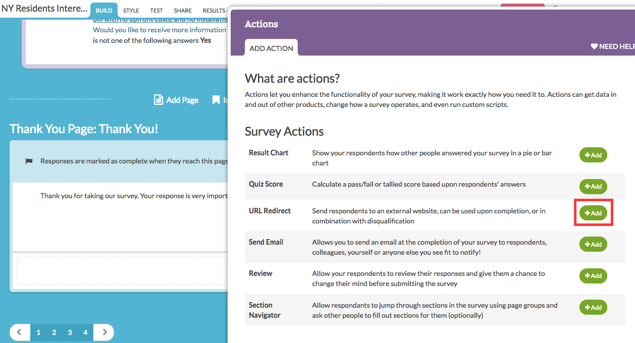Image resolution: width=635 pixels, height=343 pixels.
Task: Open the SHARE tab
Action: (x=183, y=11)
